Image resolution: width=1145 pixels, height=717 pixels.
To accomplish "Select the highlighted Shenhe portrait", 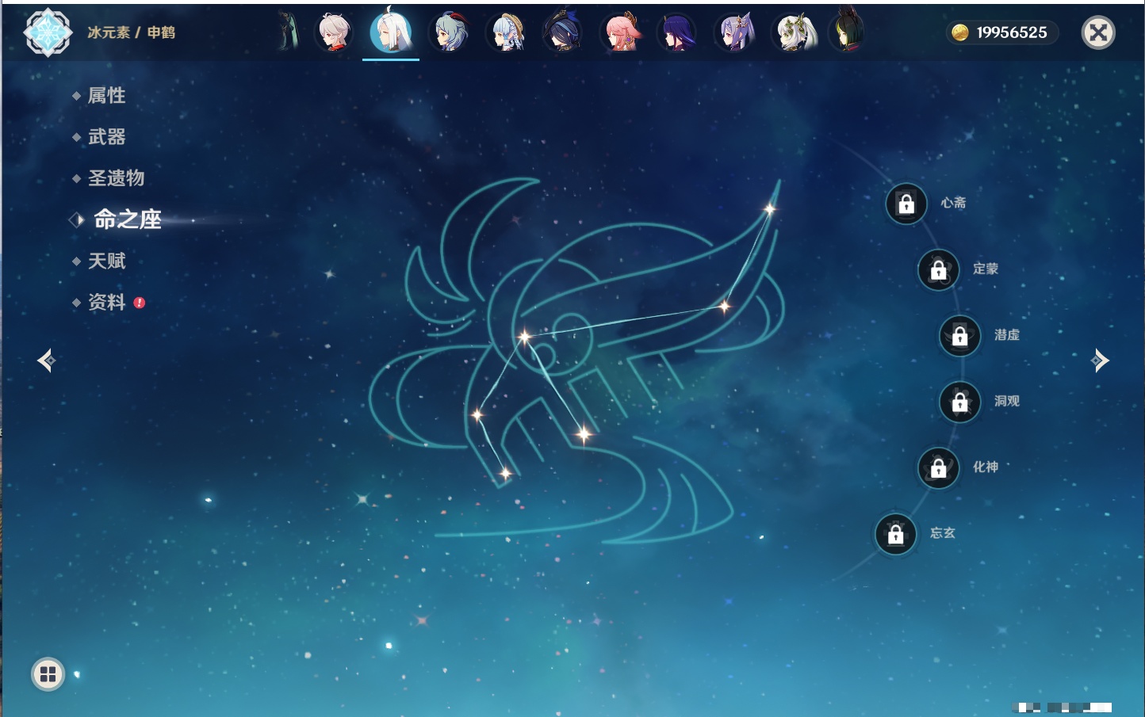I will pos(391,32).
